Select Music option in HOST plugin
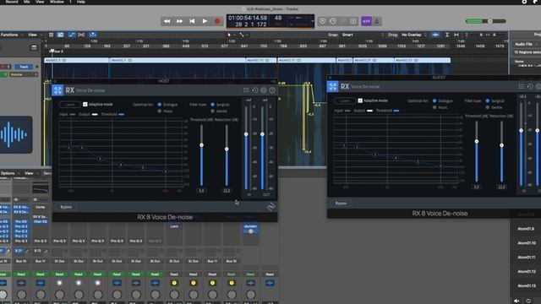The height and width of the screenshot is (304, 541). click(x=160, y=111)
